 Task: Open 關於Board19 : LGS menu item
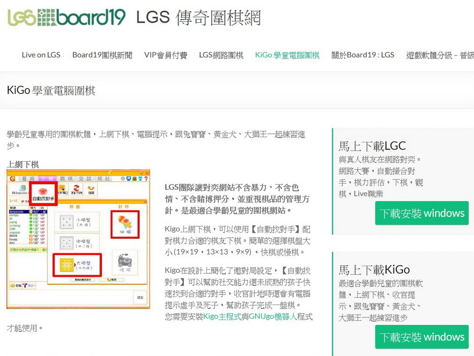pyautogui.click(x=363, y=55)
